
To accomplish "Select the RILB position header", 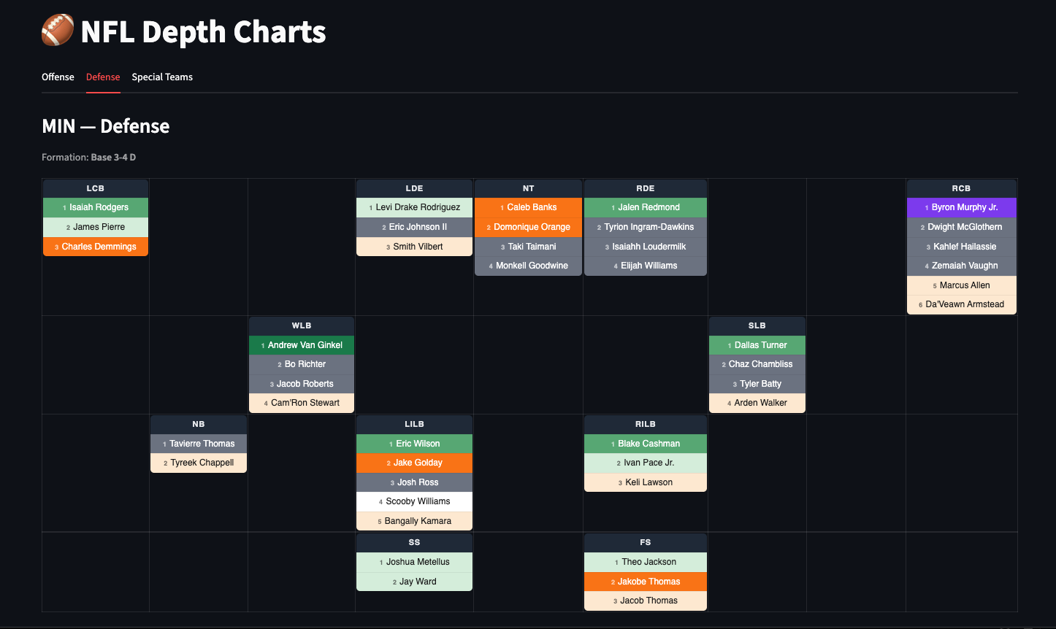I will pos(646,424).
